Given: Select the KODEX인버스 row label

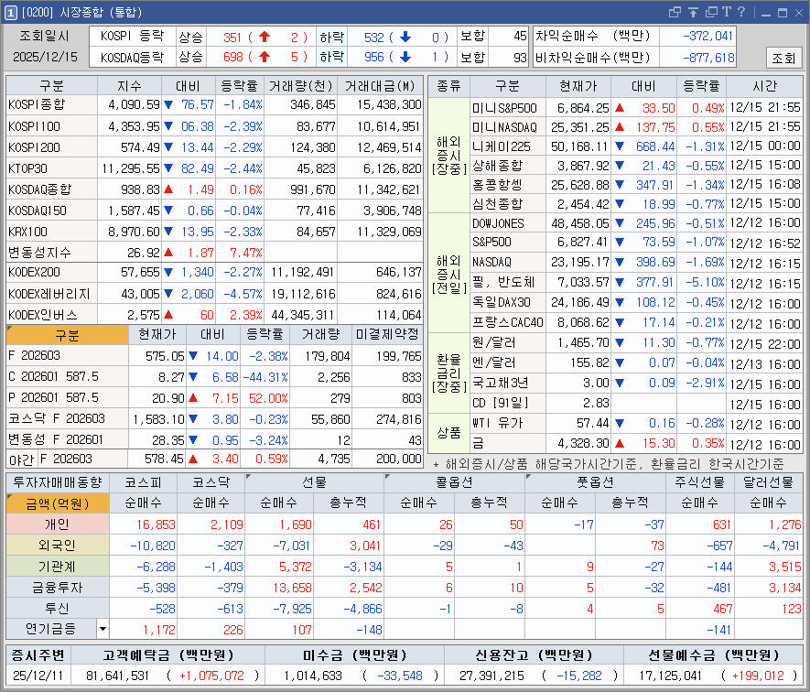Looking at the screenshot, I should 51,314.
